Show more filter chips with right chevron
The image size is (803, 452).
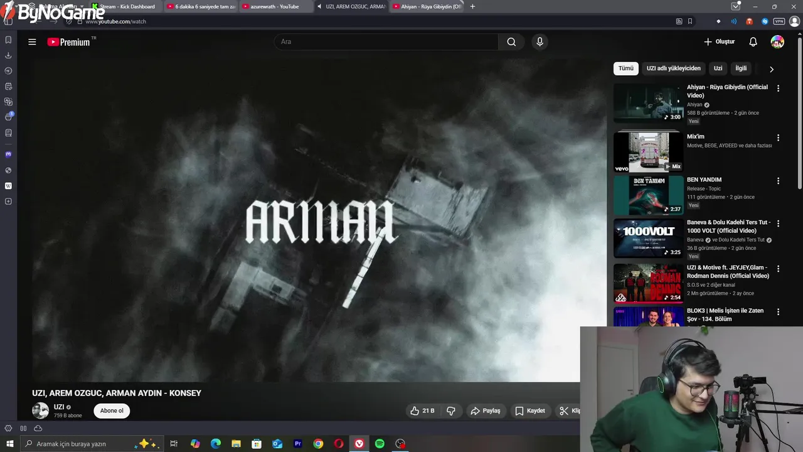tap(772, 69)
